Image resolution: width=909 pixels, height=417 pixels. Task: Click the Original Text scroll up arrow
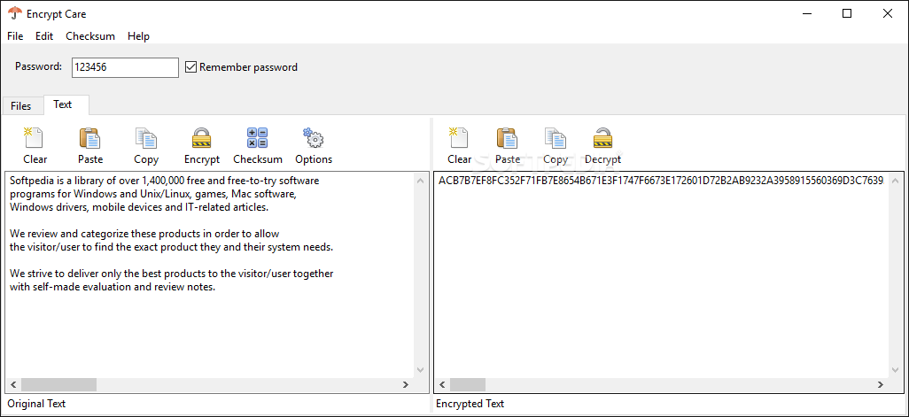coord(421,180)
